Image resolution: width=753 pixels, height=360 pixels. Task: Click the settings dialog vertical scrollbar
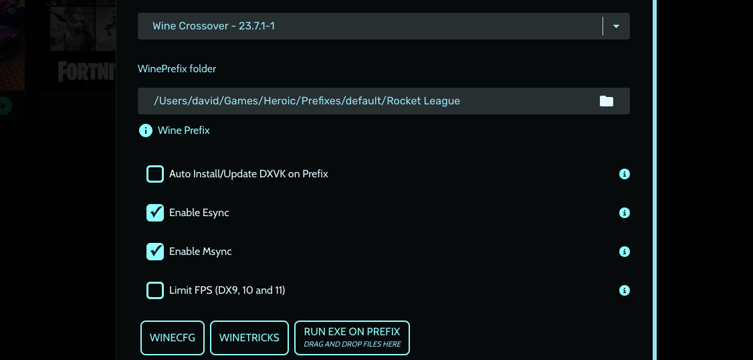pos(655,180)
